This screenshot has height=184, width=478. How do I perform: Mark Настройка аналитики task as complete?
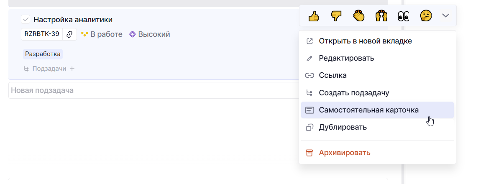click(x=26, y=19)
